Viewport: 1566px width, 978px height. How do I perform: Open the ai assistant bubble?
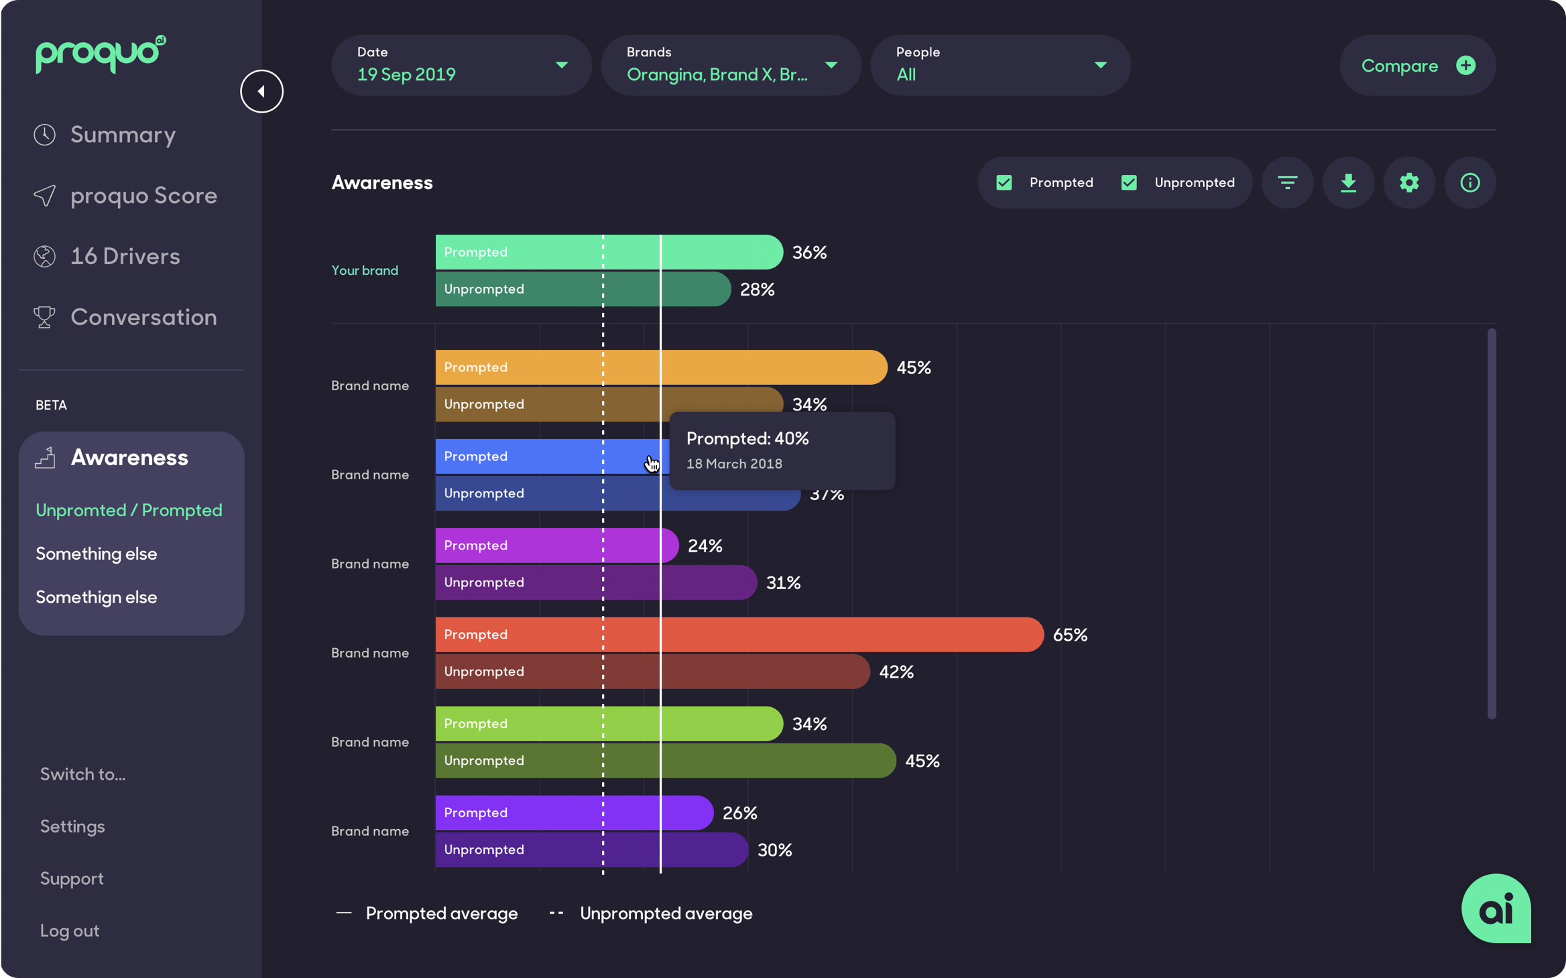tap(1496, 908)
